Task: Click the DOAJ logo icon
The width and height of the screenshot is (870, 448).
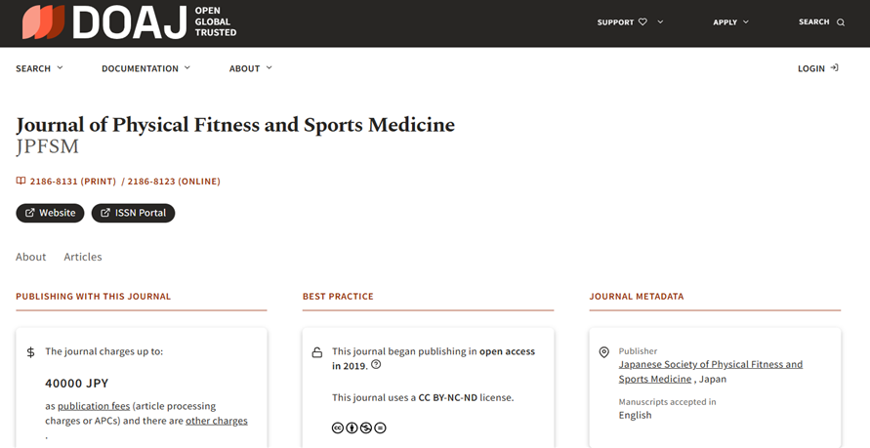Action: pos(43,22)
